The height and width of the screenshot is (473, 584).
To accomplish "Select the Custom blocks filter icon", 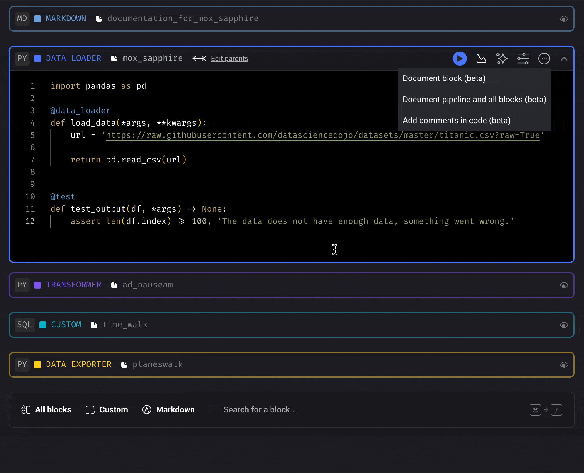I will tap(90, 410).
